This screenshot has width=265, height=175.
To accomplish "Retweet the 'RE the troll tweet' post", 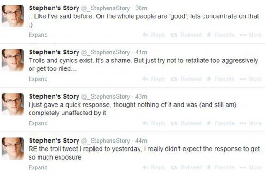I will [186, 167].
